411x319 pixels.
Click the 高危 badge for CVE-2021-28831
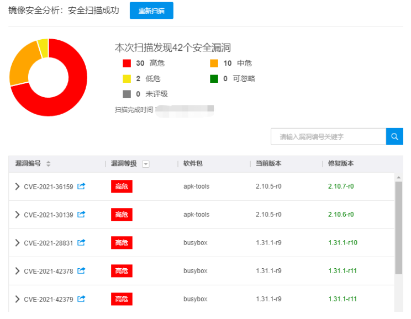point(122,243)
